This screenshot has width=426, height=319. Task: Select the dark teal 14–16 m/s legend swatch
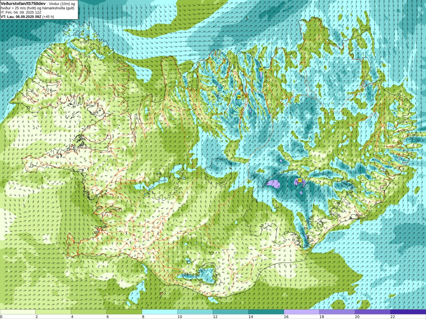(266, 312)
